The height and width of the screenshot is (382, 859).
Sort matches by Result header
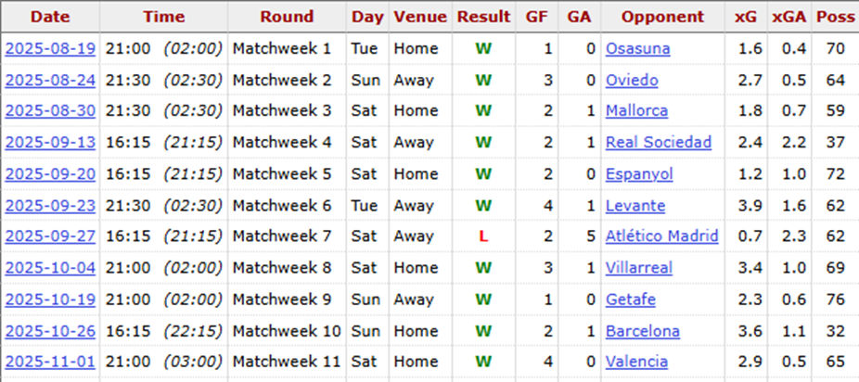483,17
